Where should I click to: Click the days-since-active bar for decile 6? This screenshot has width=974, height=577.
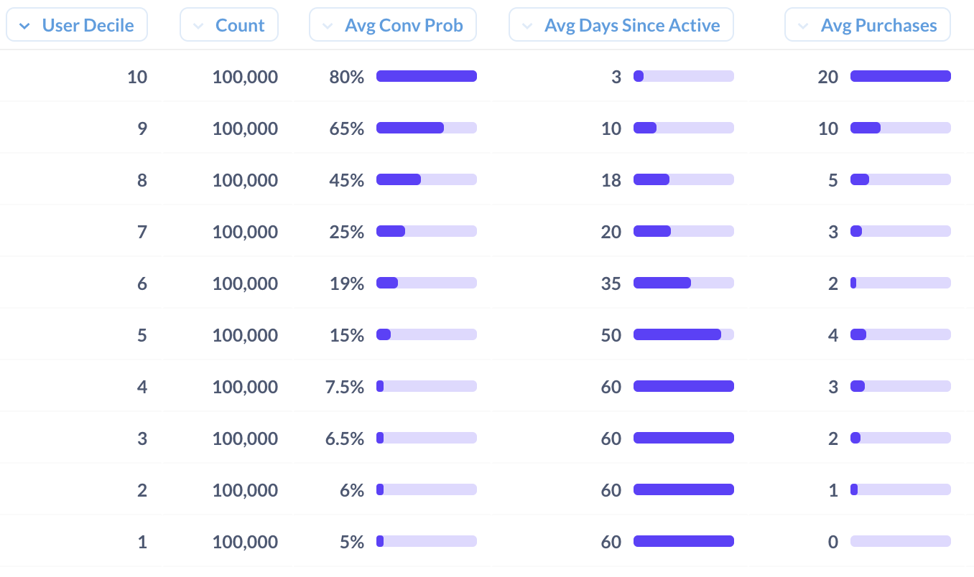(x=684, y=283)
